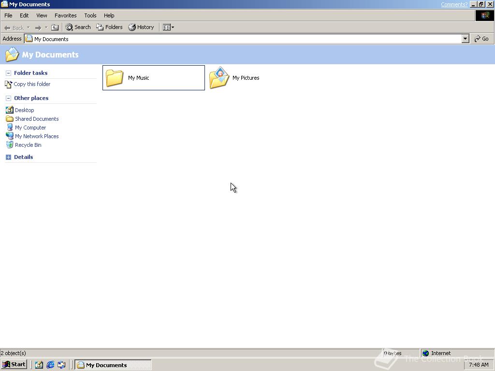Click the third quick launch icon
Screen dimensions: 495x371
tap(61, 365)
